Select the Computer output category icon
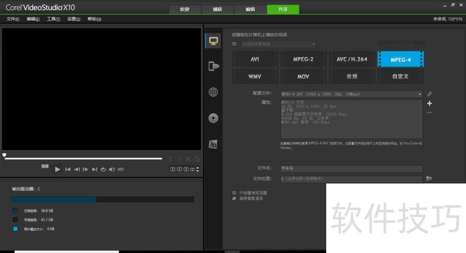Viewport: 466px width, 253px height. [x=213, y=41]
